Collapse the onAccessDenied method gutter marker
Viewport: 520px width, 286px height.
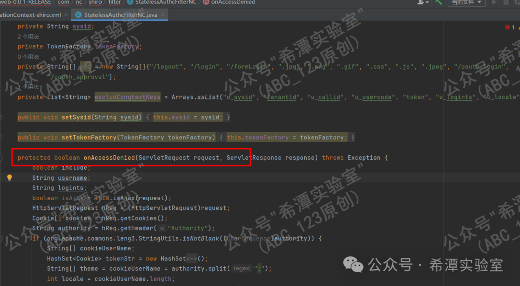[x=1, y=158]
